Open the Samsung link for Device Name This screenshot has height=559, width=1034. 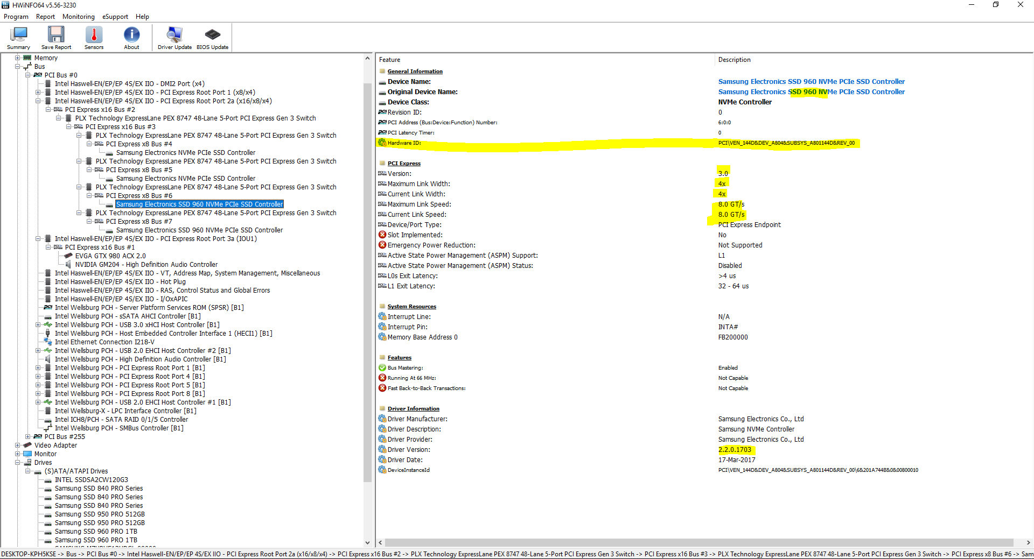(811, 81)
